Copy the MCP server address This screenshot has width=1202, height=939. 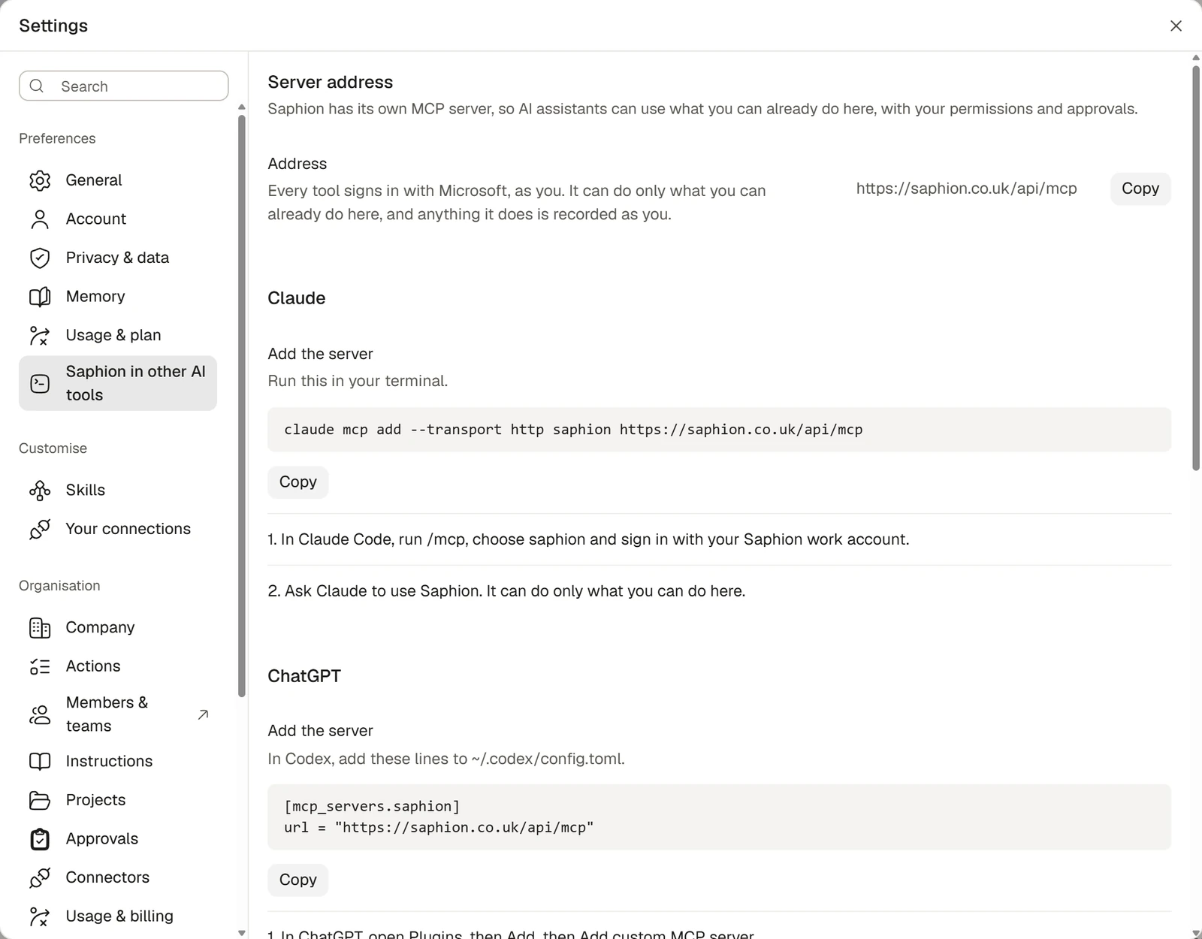(x=1140, y=189)
